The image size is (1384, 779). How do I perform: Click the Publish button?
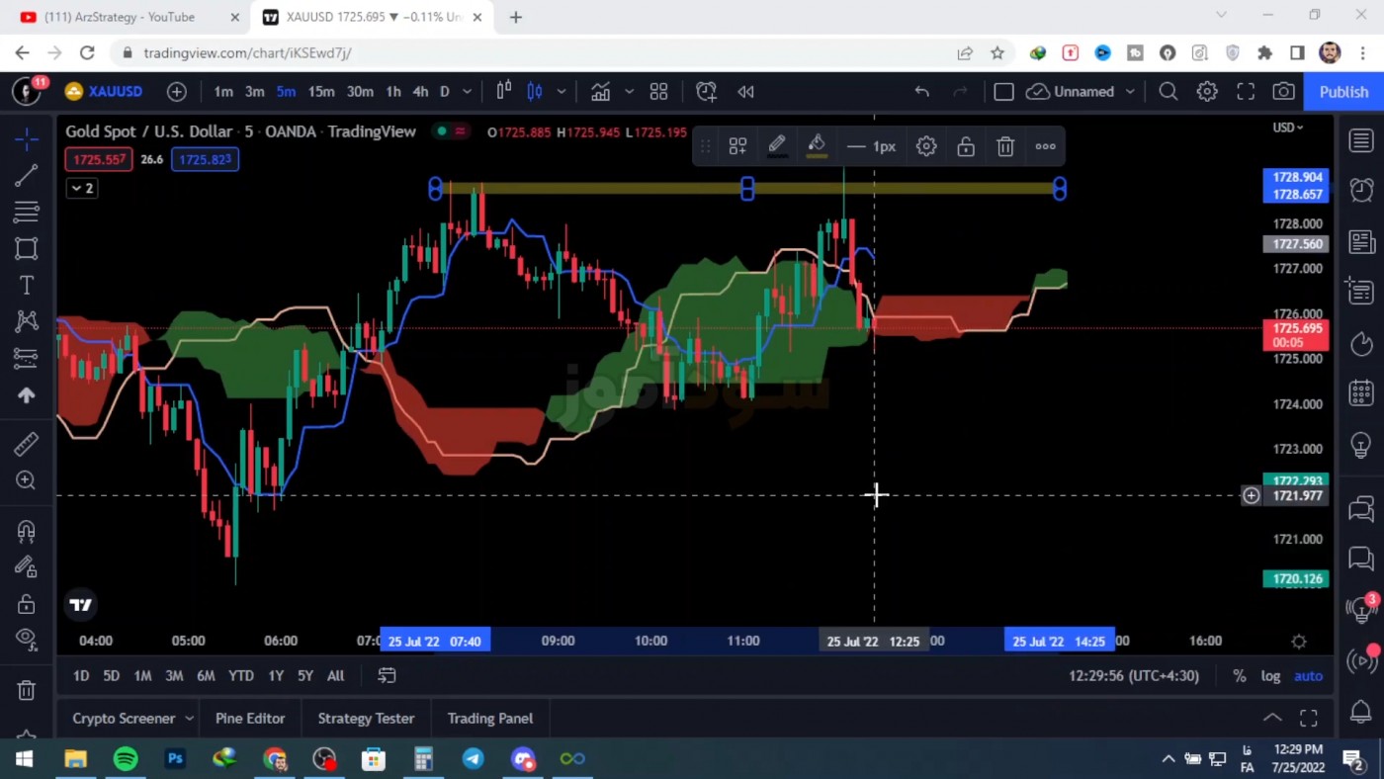(x=1343, y=91)
